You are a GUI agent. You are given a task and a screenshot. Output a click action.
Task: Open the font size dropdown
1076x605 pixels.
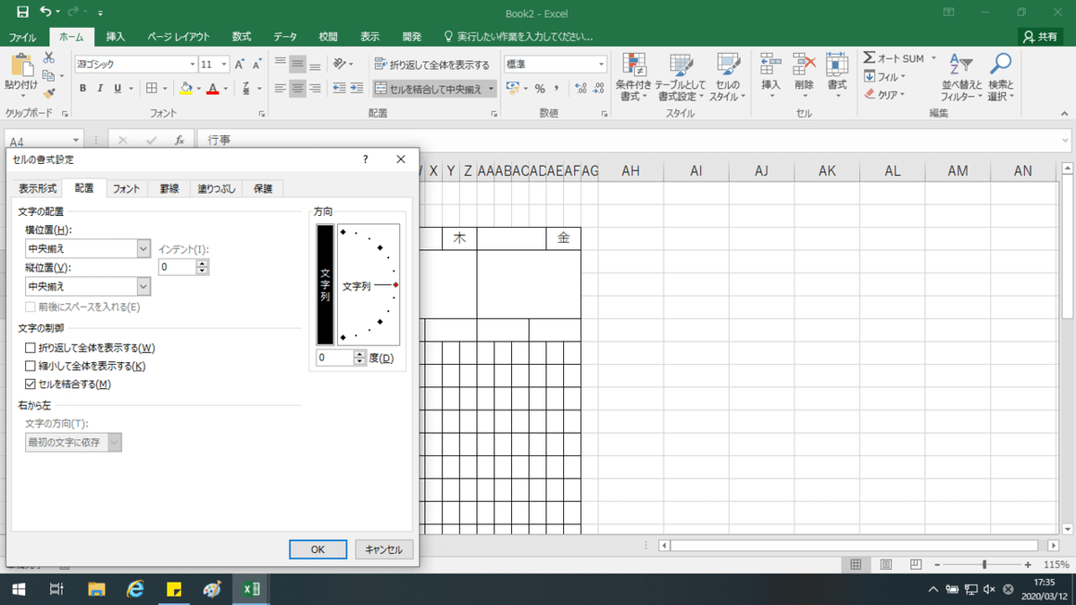pos(224,65)
